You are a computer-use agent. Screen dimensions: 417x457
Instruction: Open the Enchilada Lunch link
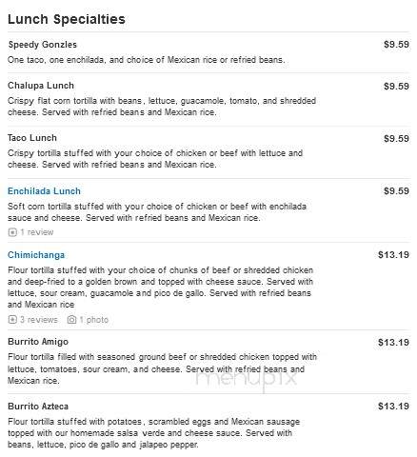tap(44, 191)
